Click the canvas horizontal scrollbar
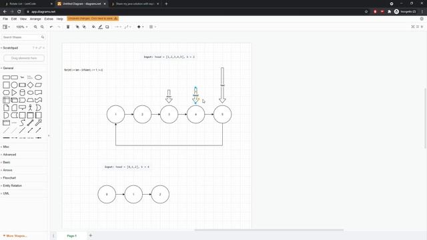This screenshot has height=240, width=427. 269,230
